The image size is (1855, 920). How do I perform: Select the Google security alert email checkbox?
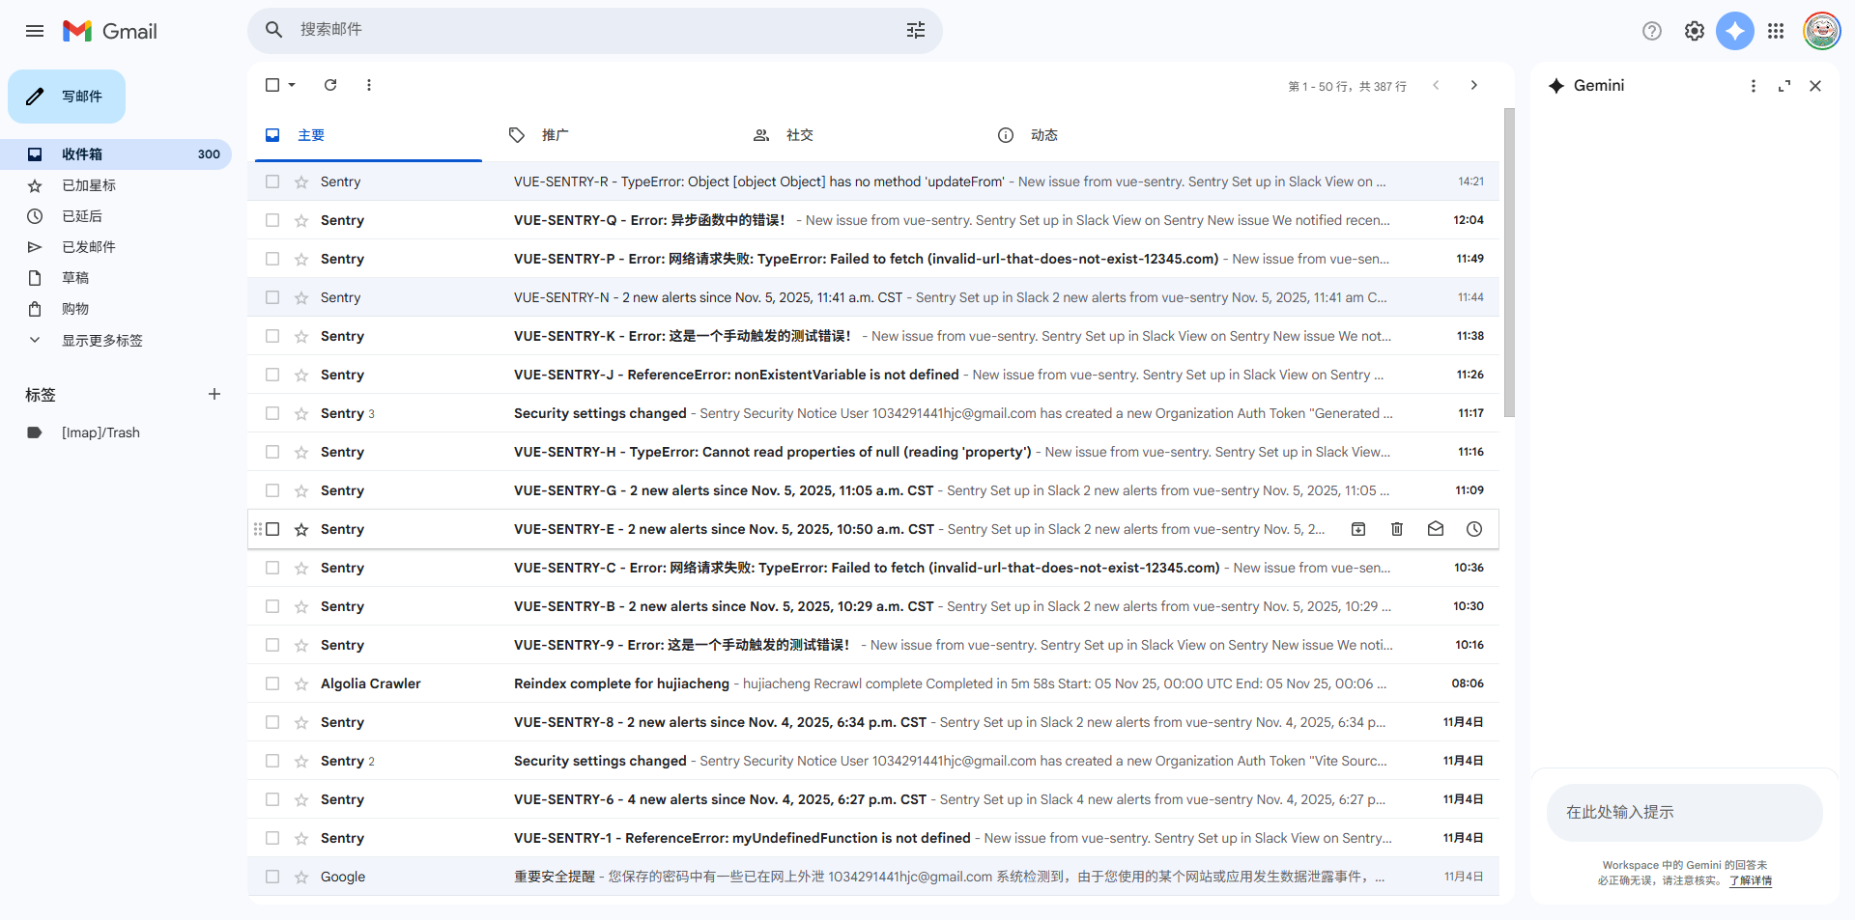(272, 877)
